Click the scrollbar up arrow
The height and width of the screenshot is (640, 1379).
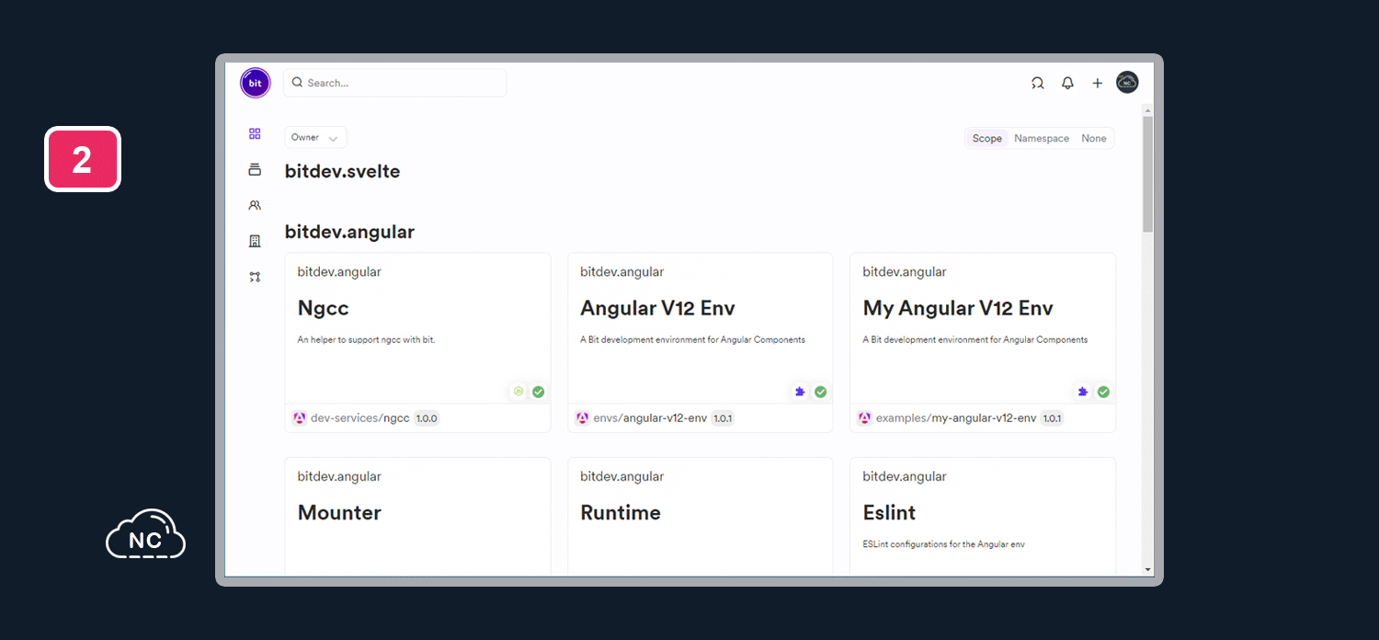1147,110
